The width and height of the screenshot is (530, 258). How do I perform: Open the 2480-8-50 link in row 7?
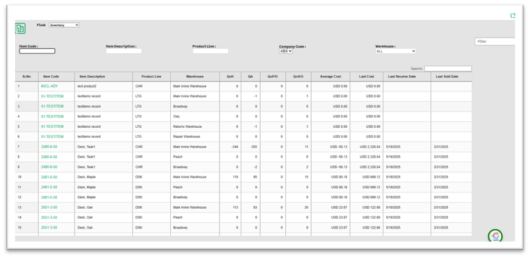point(49,147)
